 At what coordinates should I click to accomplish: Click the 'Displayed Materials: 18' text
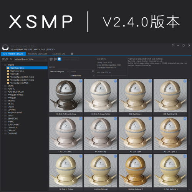point(106,68)
